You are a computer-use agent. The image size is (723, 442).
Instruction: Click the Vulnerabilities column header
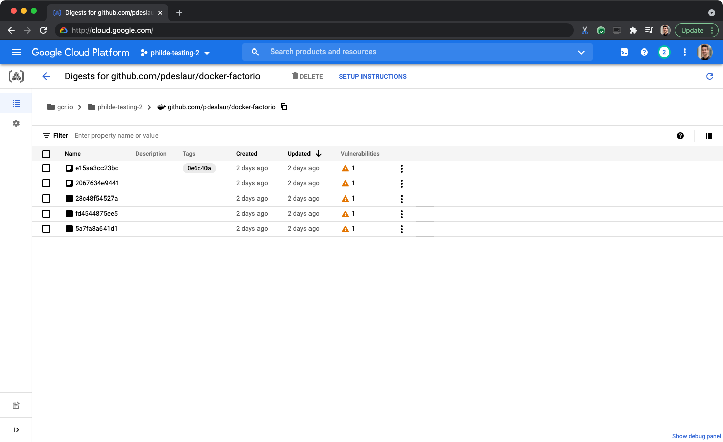click(x=360, y=154)
